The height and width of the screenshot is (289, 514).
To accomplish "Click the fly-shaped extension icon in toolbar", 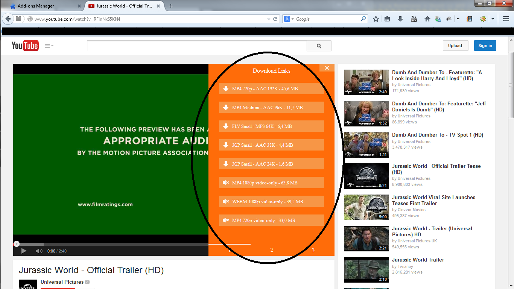I will click(449, 19).
